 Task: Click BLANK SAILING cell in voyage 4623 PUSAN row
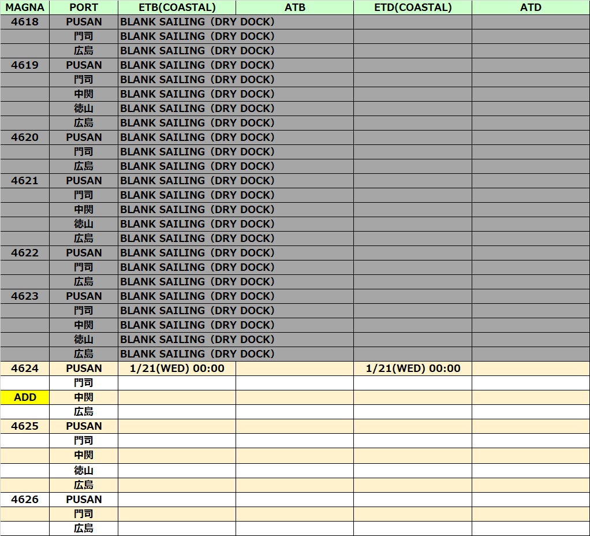(197, 296)
